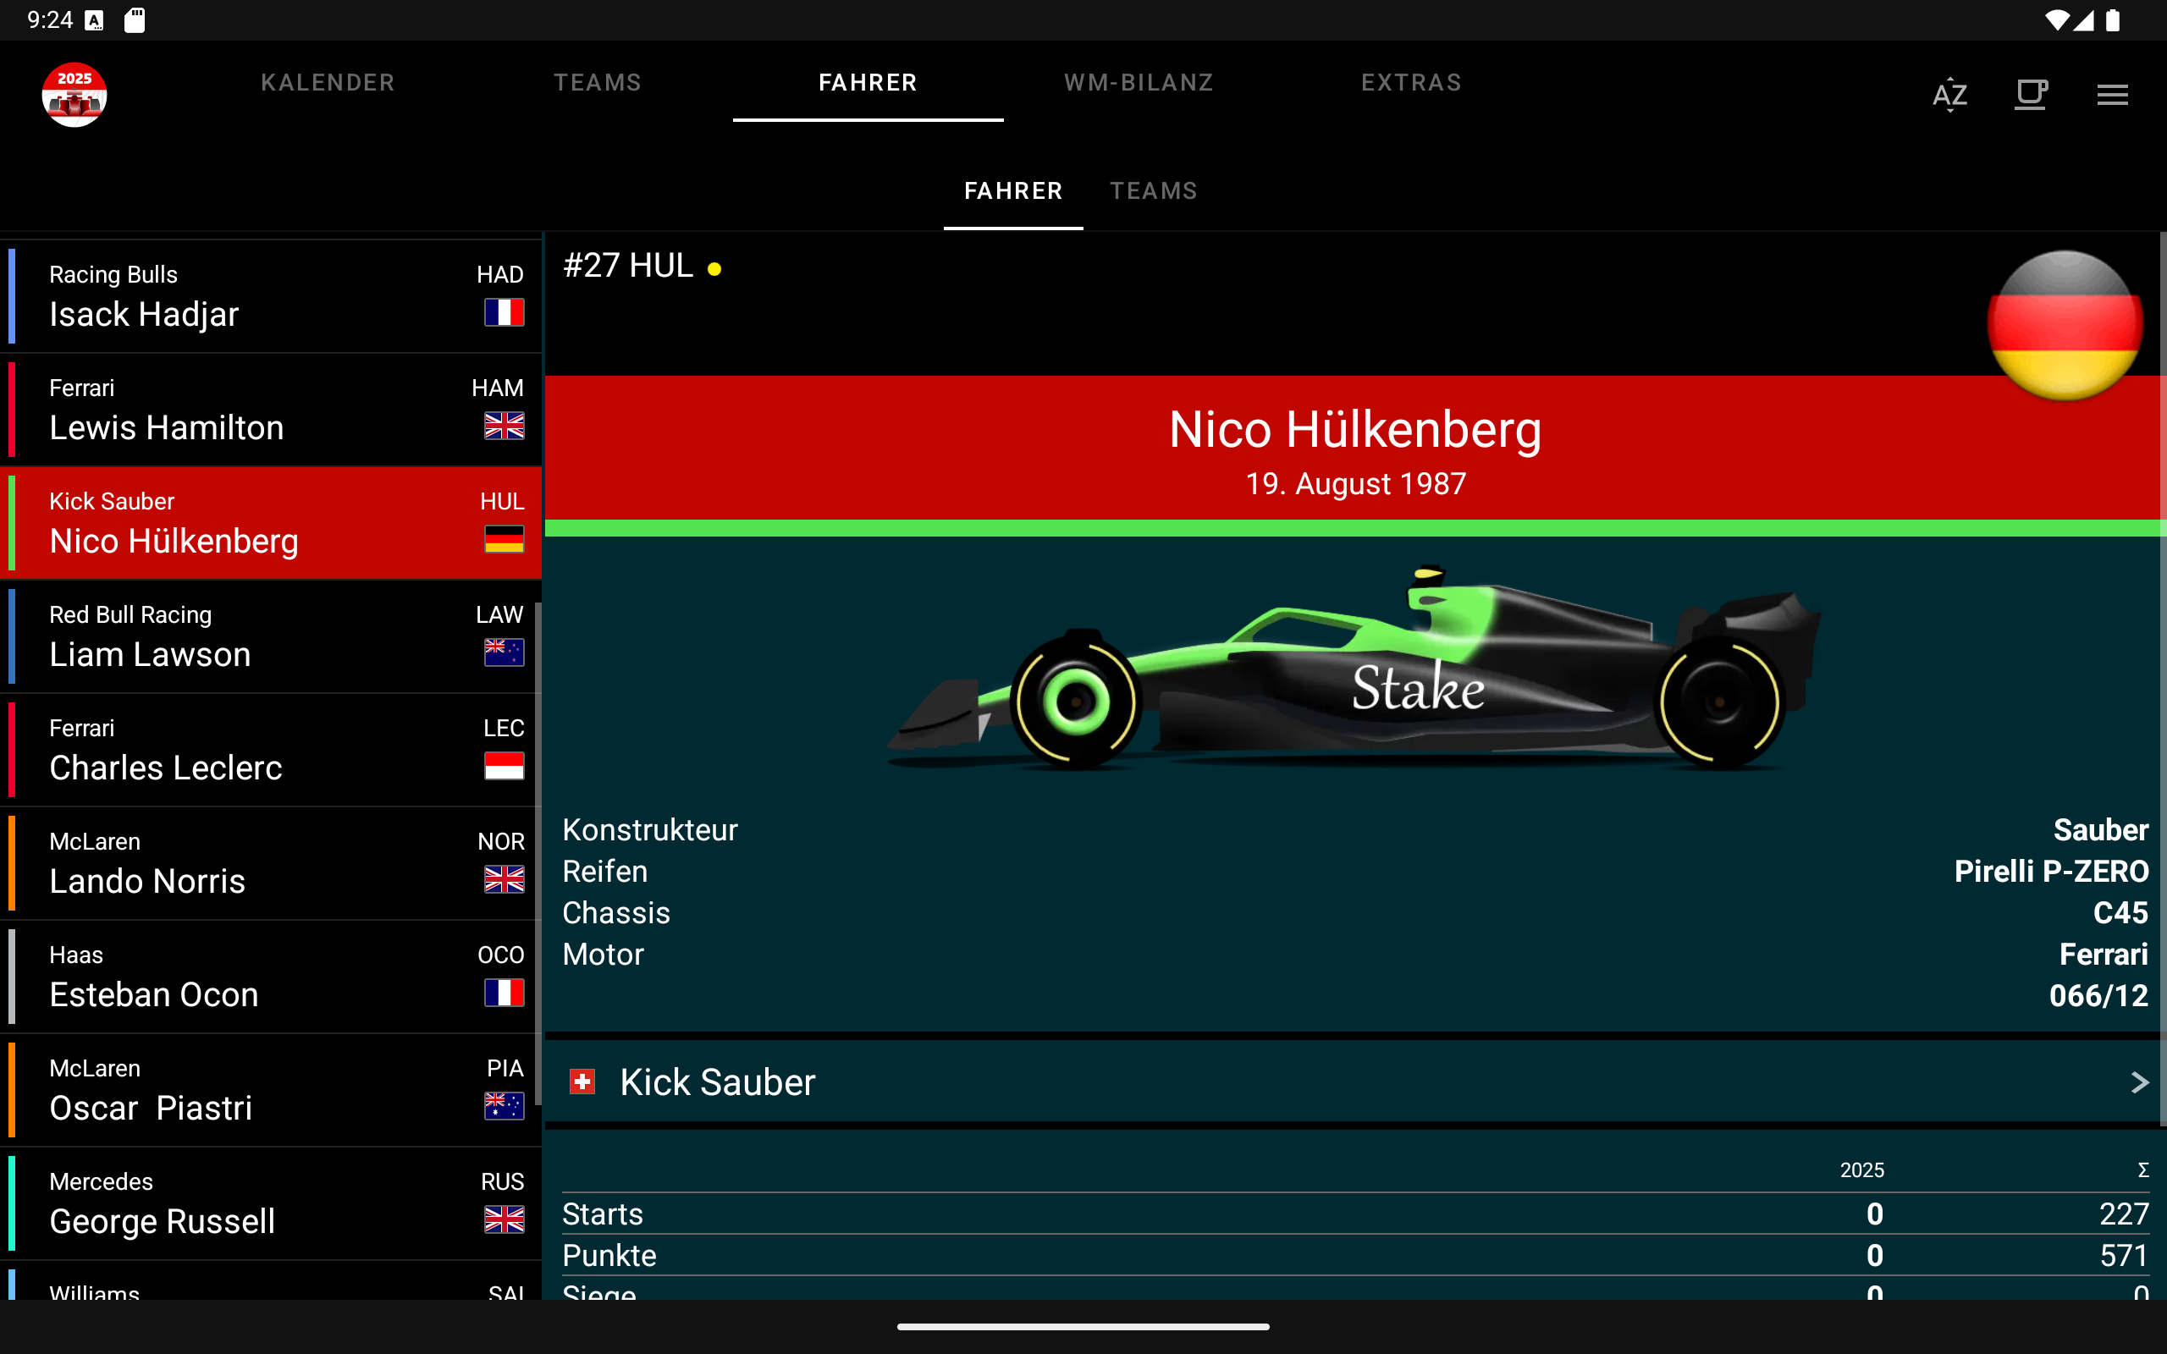Tap George Russell's British flag
Viewport: 2167px width, 1354px height.
tap(505, 1219)
